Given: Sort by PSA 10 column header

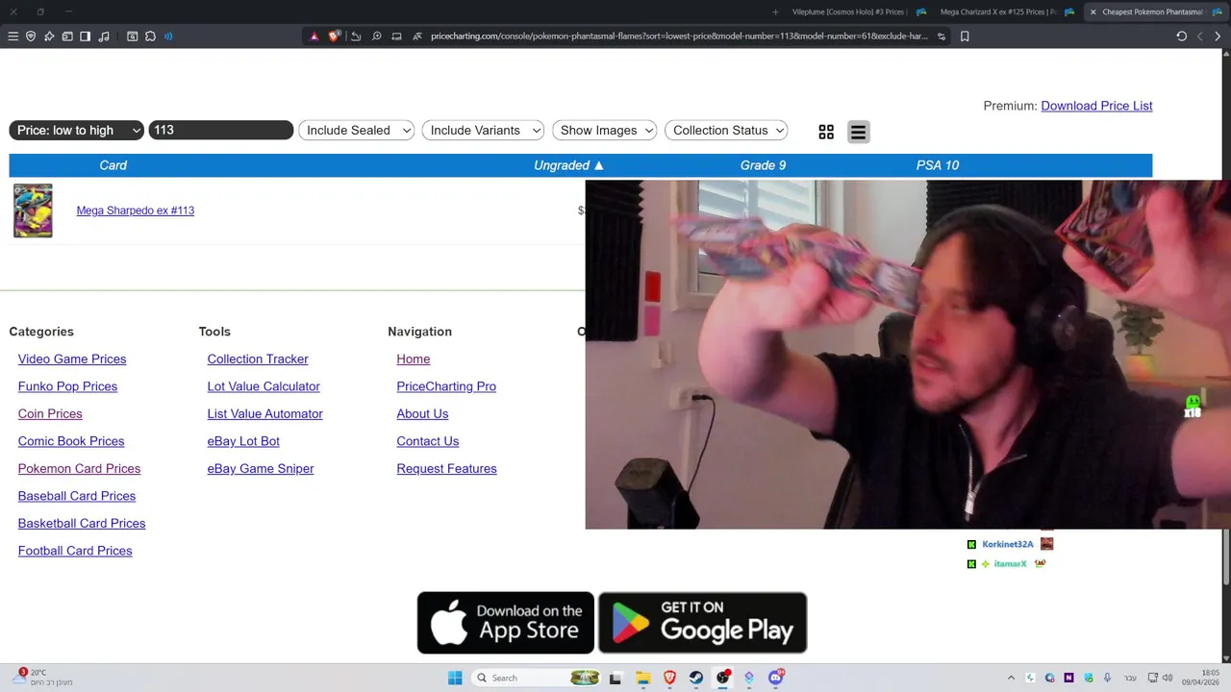Looking at the screenshot, I should pyautogui.click(x=938, y=165).
